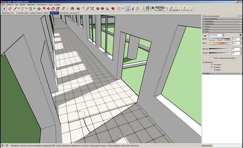Click the teal cube toolbar icon
This screenshot has height=148, width=243.
153,8
